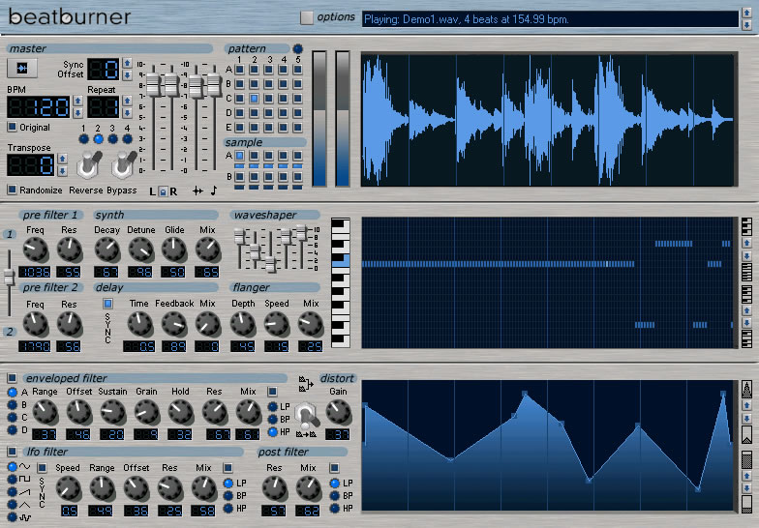
Task: Select sample slot B1
Action: point(240,176)
